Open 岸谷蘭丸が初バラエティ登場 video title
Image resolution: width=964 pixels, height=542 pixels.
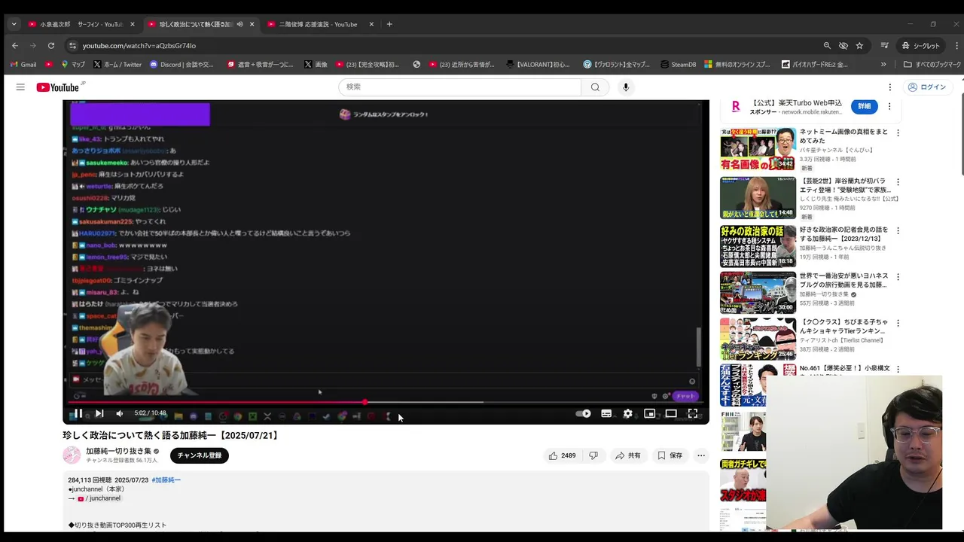(x=843, y=185)
